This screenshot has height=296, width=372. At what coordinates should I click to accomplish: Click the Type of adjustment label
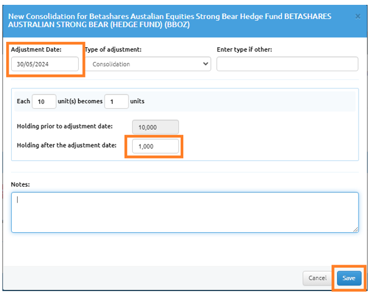113,50
